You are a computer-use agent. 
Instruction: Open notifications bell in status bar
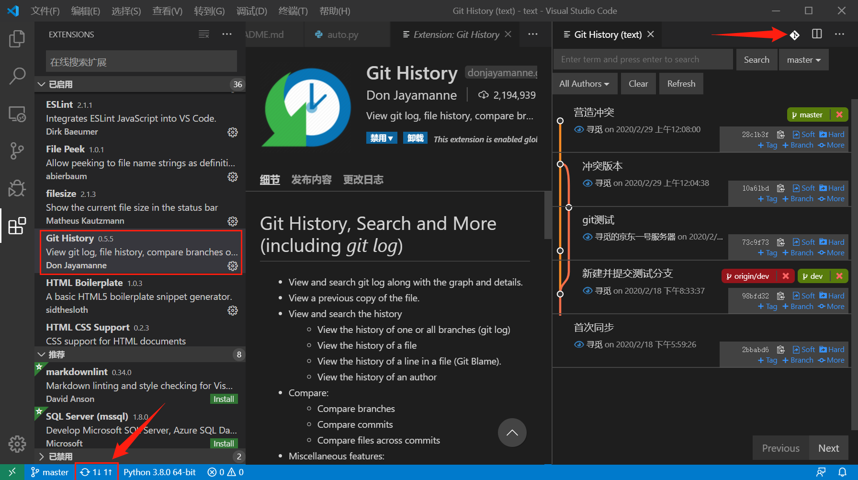pos(842,472)
